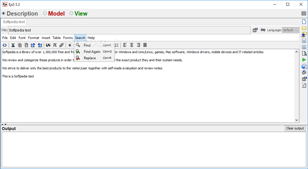Open from digital library network icon
308x169 pixels.
click(304, 34)
